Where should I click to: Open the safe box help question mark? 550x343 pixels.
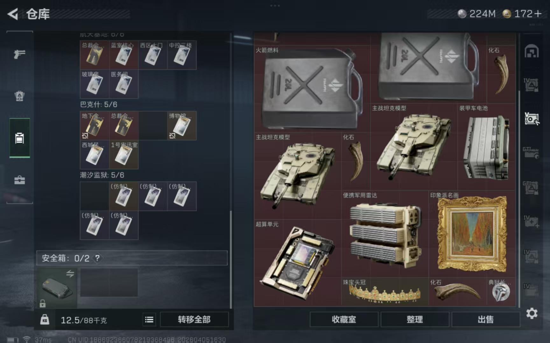click(x=97, y=258)
